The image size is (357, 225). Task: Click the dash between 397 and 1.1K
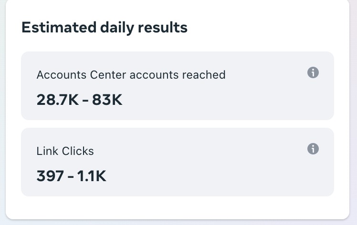click(x=71, y=177)
